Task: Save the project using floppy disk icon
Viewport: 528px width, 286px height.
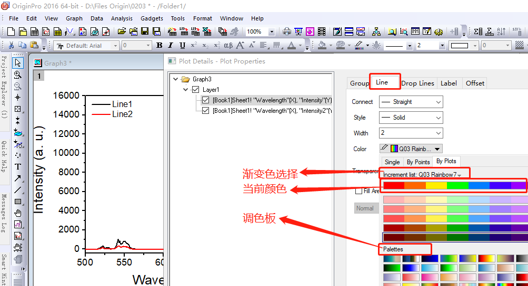Action: [145, 31]
